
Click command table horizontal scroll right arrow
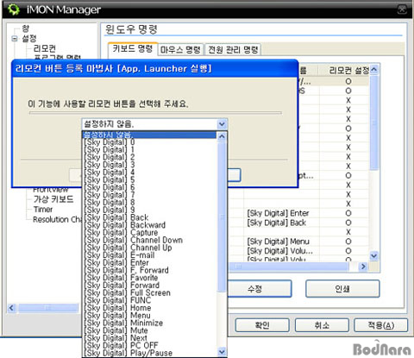click(363, 267)
